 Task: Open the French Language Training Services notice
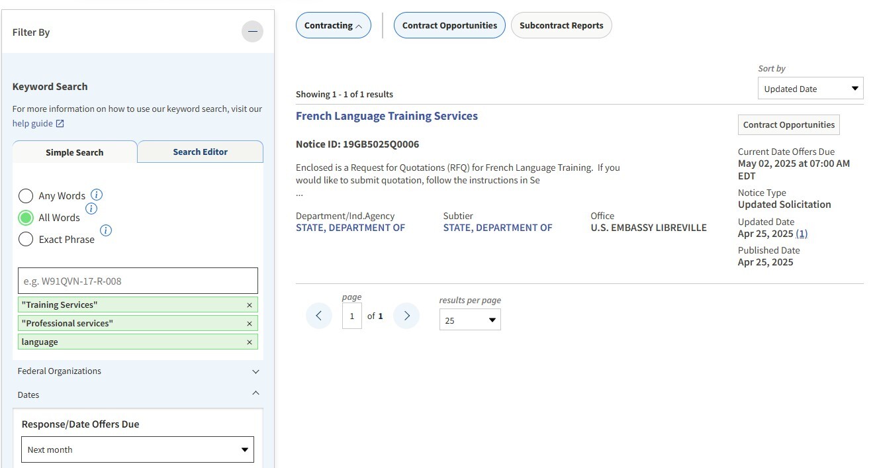(387, 115)
